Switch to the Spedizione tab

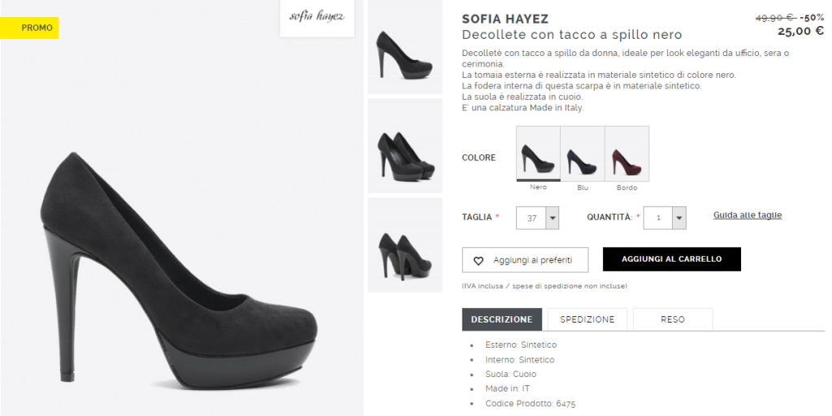click(587, 319)
